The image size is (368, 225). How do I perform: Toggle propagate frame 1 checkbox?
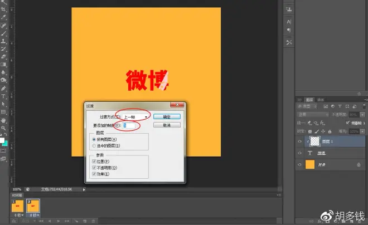[347, 123]
